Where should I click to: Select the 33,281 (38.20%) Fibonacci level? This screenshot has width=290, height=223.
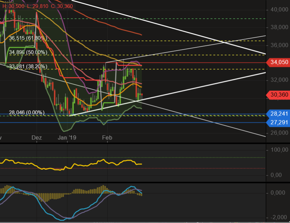28,66
